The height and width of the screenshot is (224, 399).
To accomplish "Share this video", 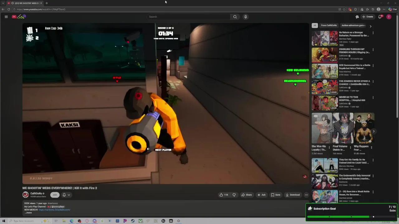I will (247, 195).
